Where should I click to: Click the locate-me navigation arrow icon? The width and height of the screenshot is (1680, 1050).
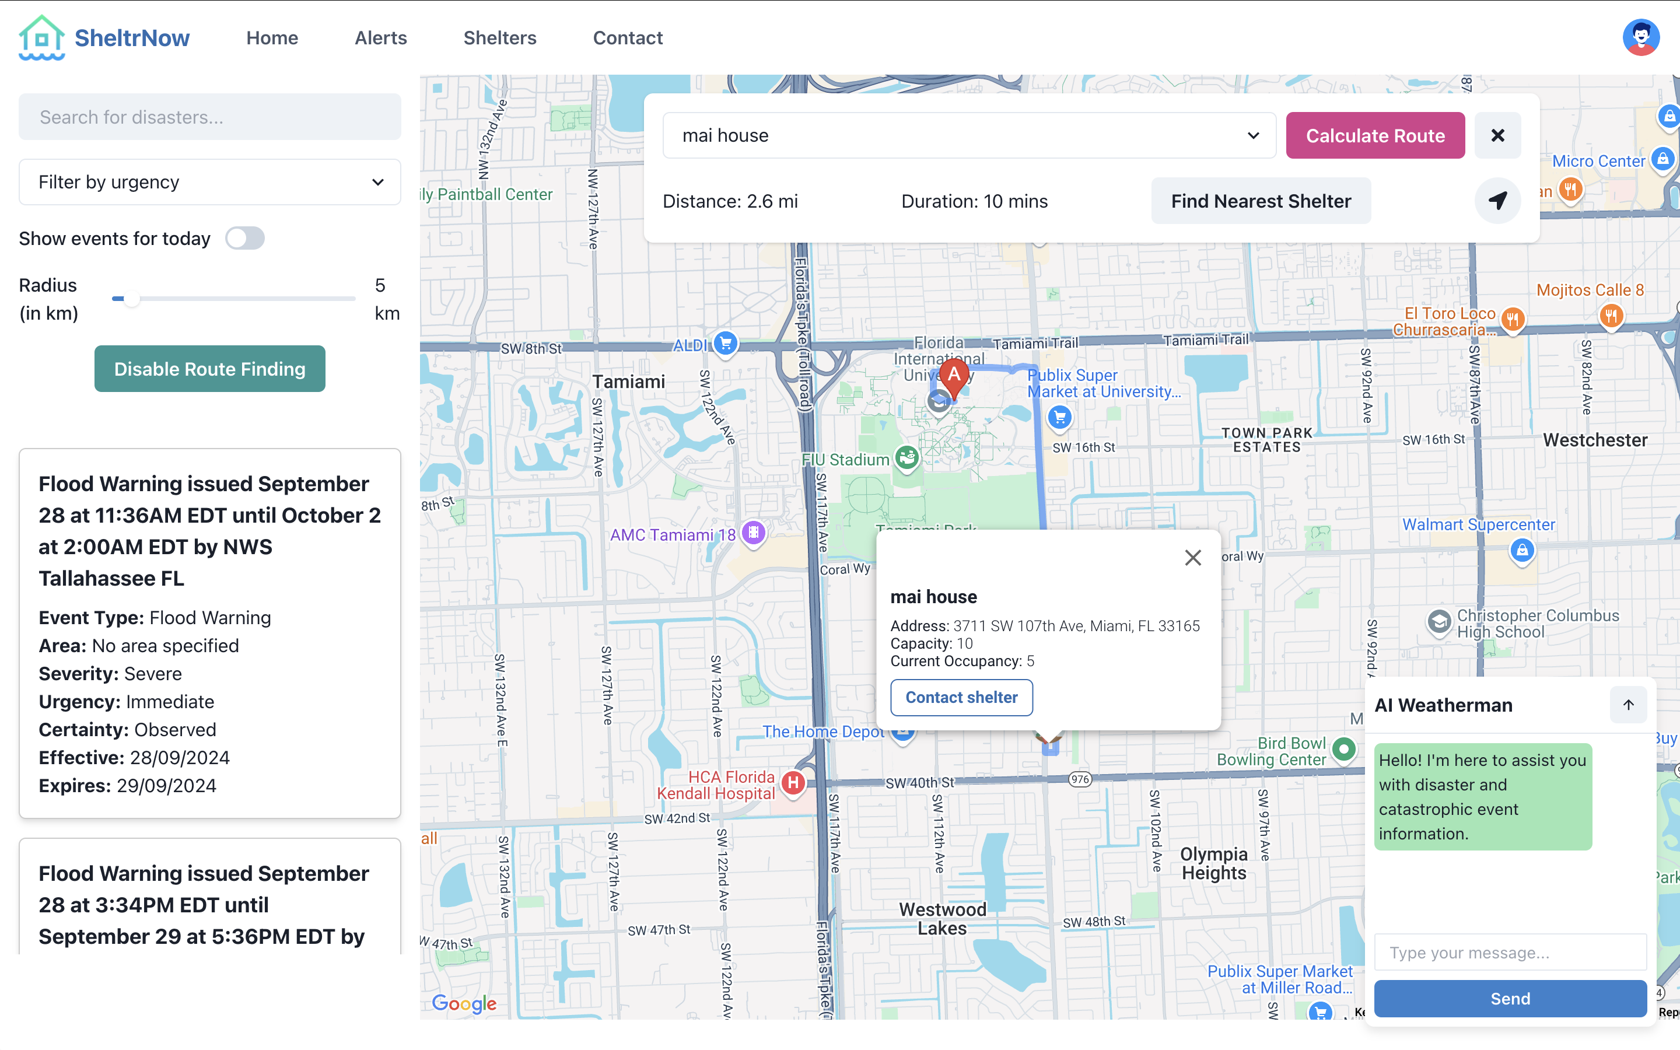pos(1497,201)
